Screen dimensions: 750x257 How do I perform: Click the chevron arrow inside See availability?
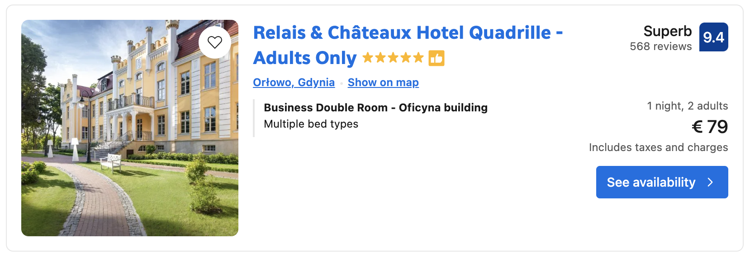(x=710, y=182)
